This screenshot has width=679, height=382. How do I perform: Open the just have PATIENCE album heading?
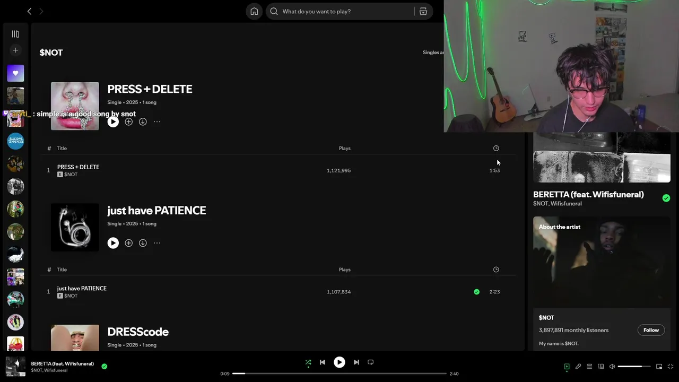tap(156, 211)
